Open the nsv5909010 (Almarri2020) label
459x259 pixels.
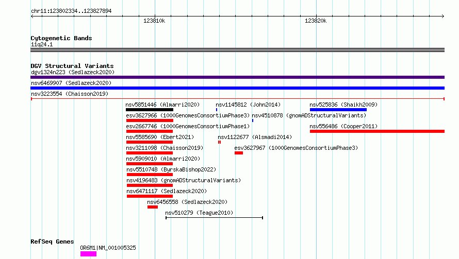163,159
